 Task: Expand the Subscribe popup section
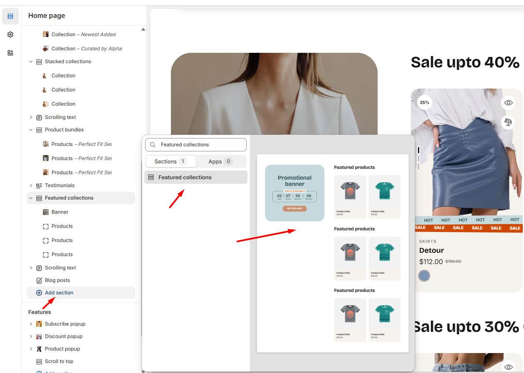point(31,324)
